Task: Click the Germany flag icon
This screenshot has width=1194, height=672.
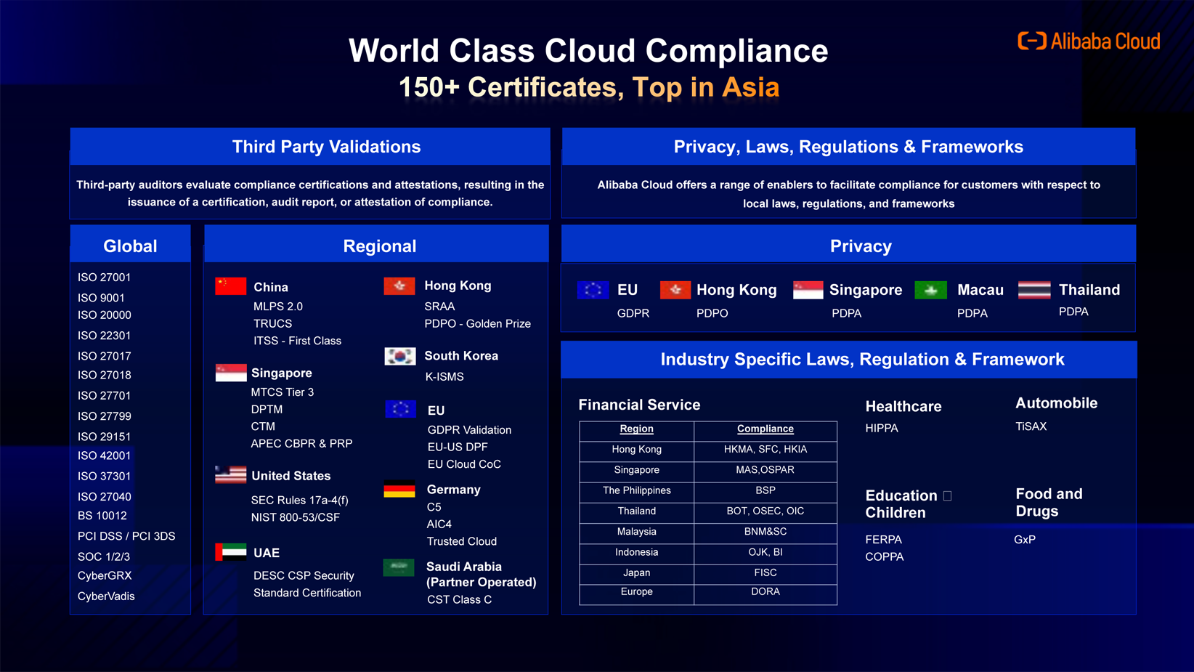Action: click(399, 490)
